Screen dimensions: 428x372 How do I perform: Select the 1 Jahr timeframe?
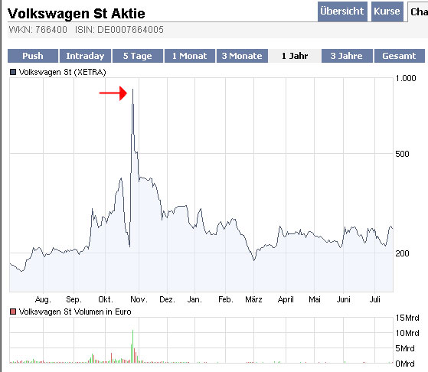tap(295, 56)
